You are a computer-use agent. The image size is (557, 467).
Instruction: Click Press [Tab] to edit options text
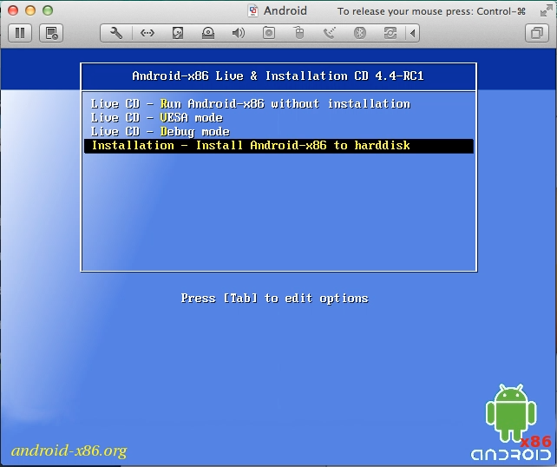click(x=274, y=298)
